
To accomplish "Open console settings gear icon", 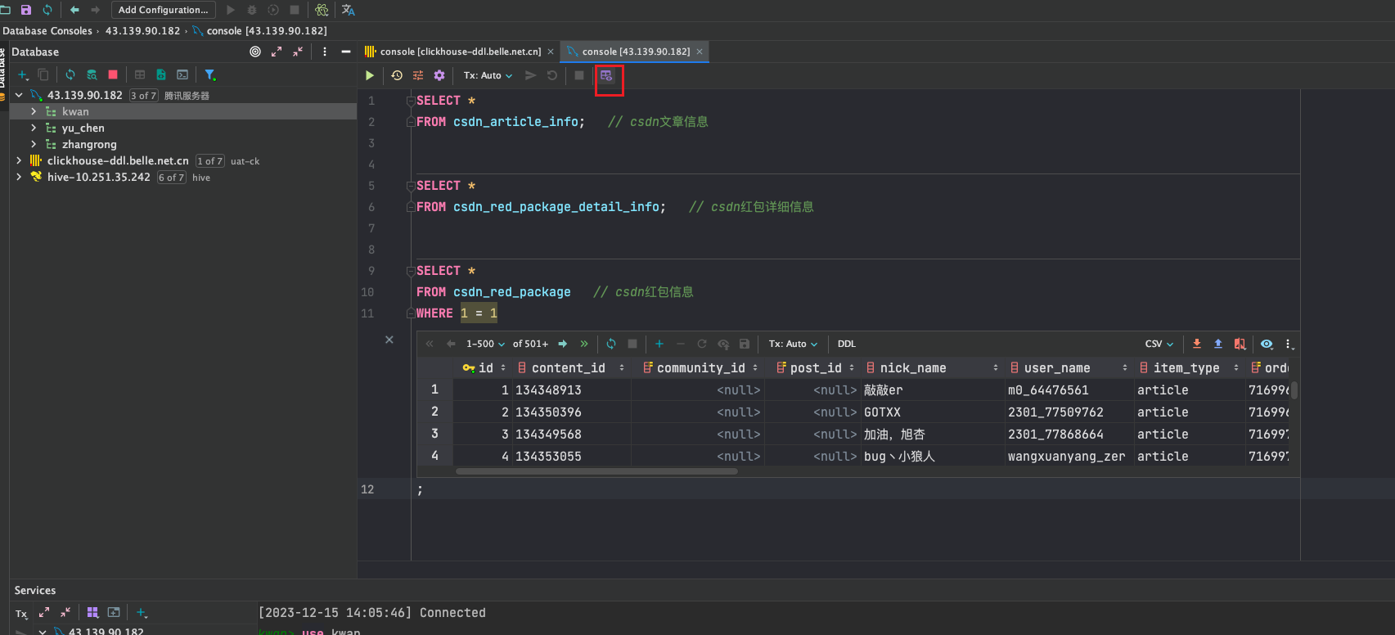I will click(439, 75).
